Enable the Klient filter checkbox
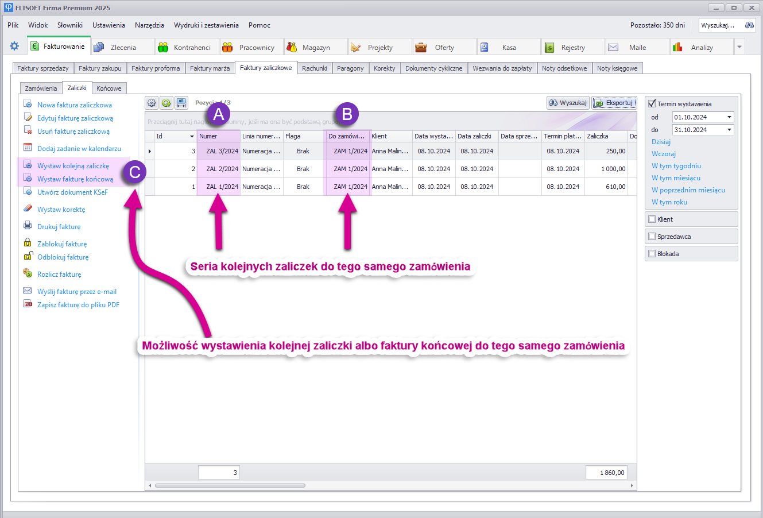The width and height of the screenshot is (763, 518). (652, 219)
